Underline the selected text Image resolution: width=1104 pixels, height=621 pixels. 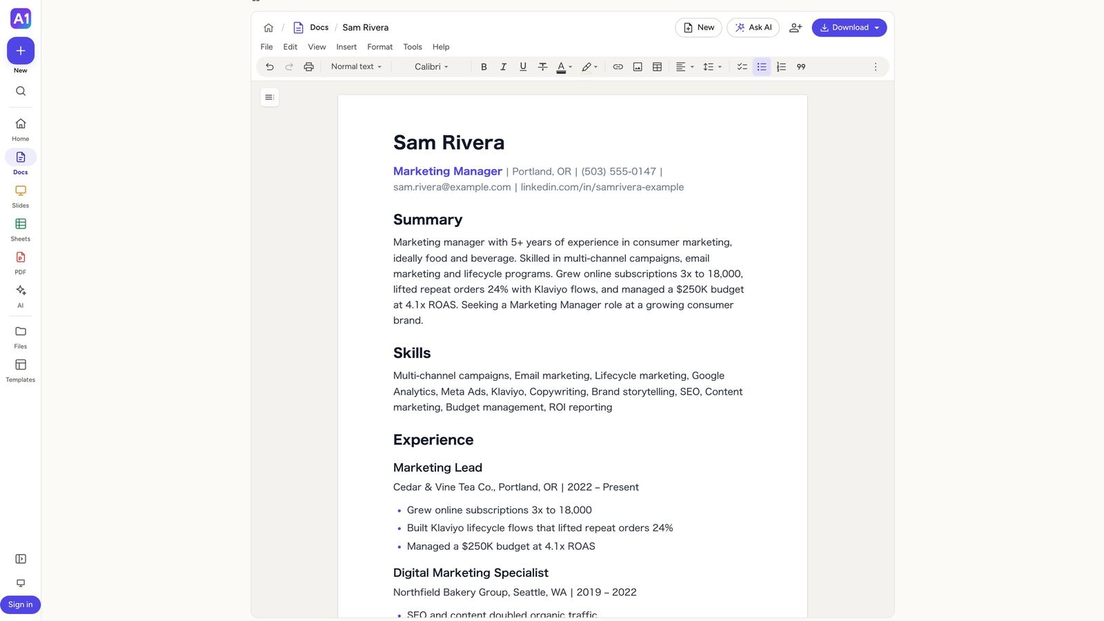(x=523, y=67)
